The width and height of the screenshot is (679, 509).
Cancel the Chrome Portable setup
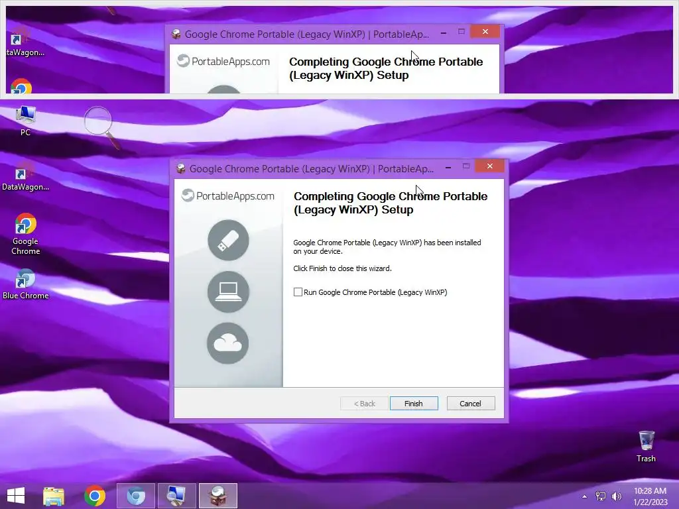click(x=470, y=404)
